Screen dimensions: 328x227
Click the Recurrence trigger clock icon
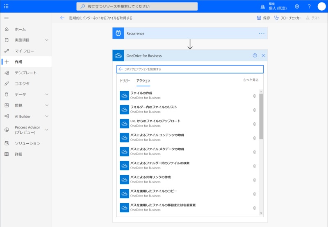[118, 33]
